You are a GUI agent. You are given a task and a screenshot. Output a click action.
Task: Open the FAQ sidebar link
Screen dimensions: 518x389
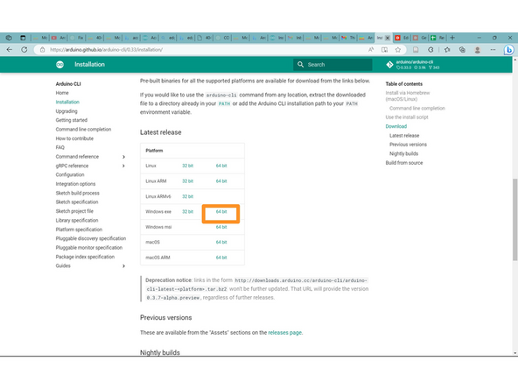tap(59, 147)
